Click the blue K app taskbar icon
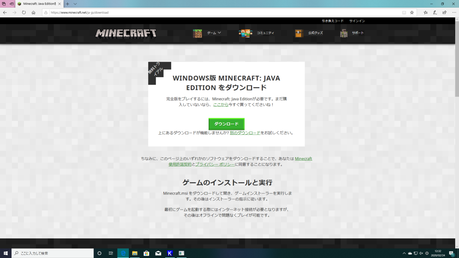 click(170, 253)
